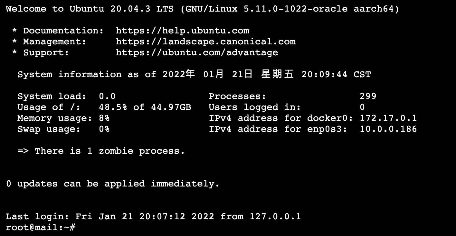Click the disk usage 48.5% of 44.97GB

145,107
